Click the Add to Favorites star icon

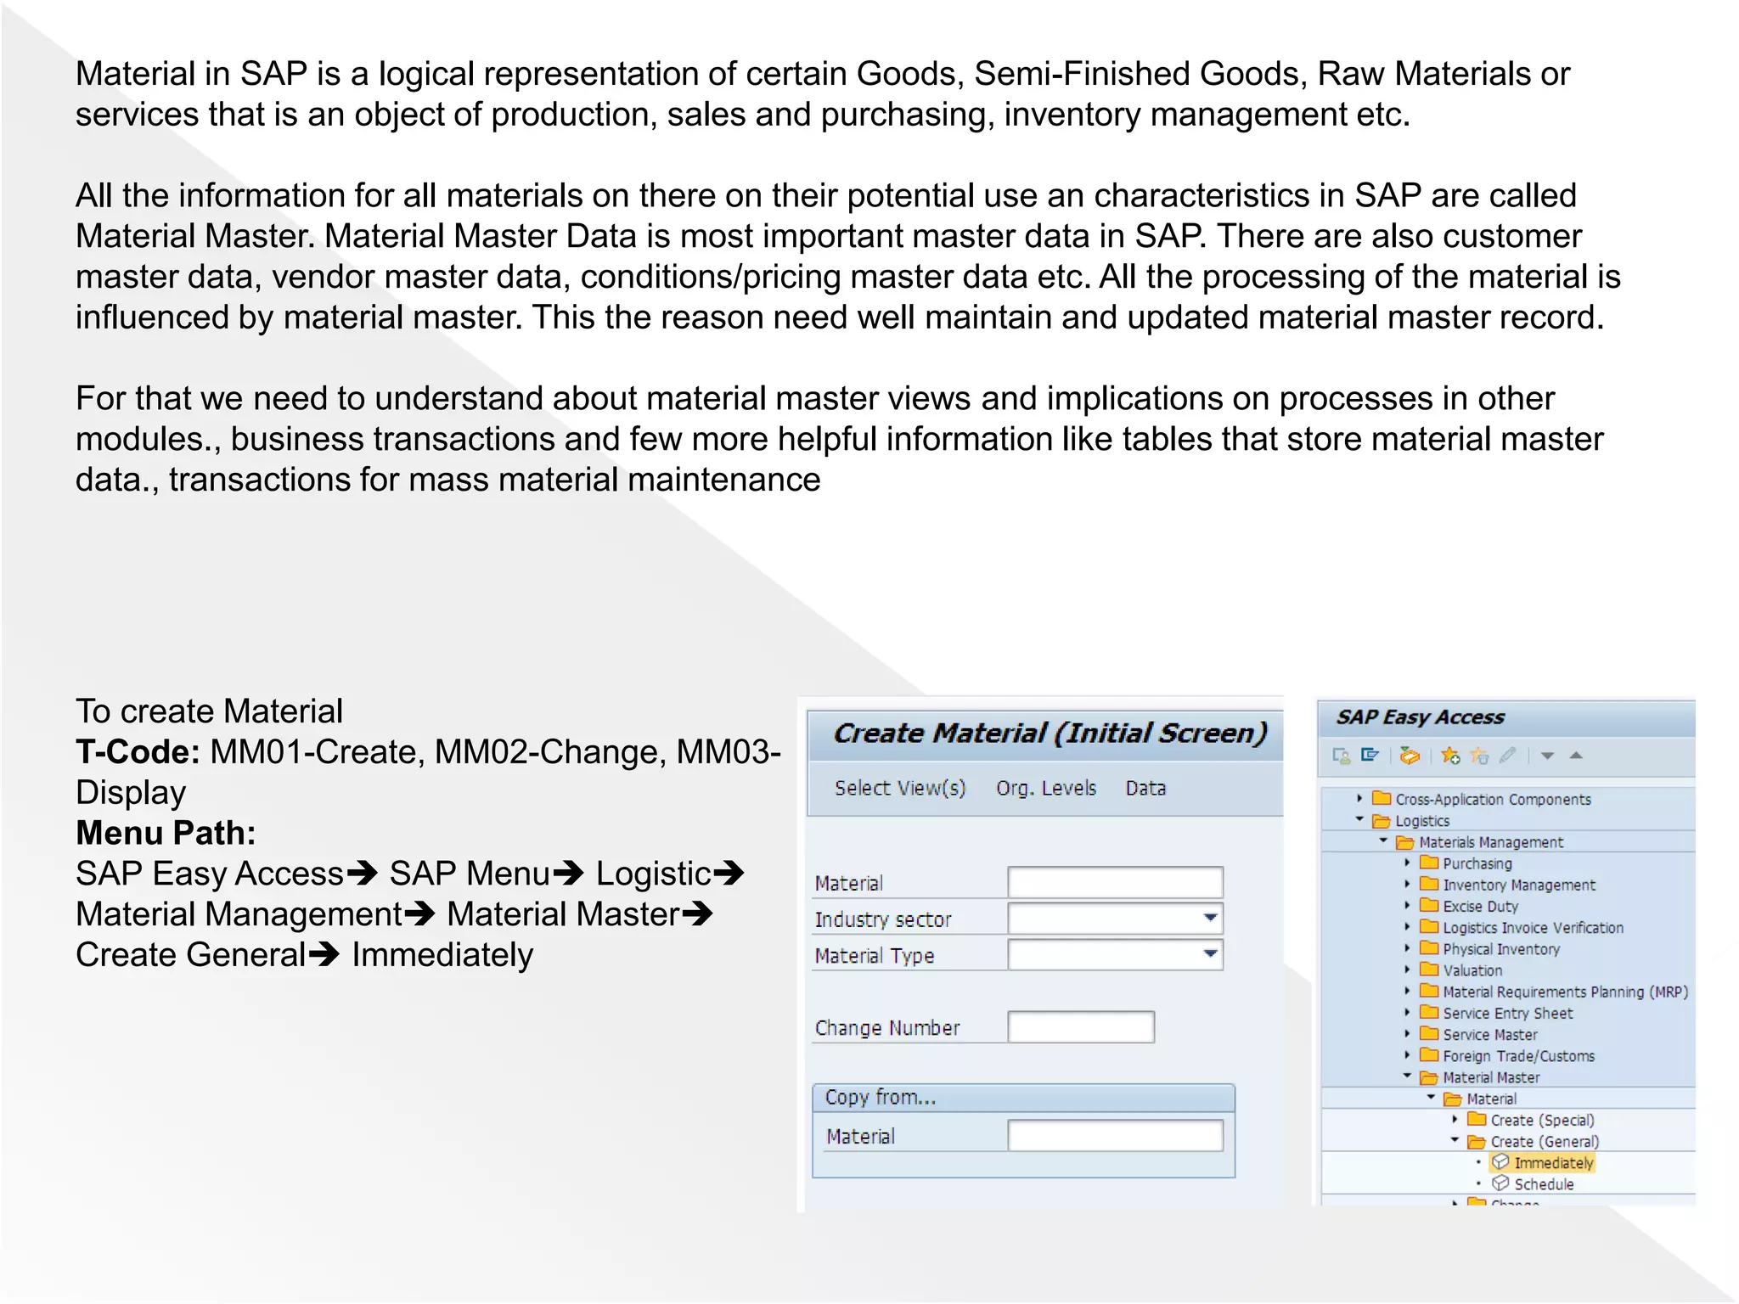click(1450, 755)
